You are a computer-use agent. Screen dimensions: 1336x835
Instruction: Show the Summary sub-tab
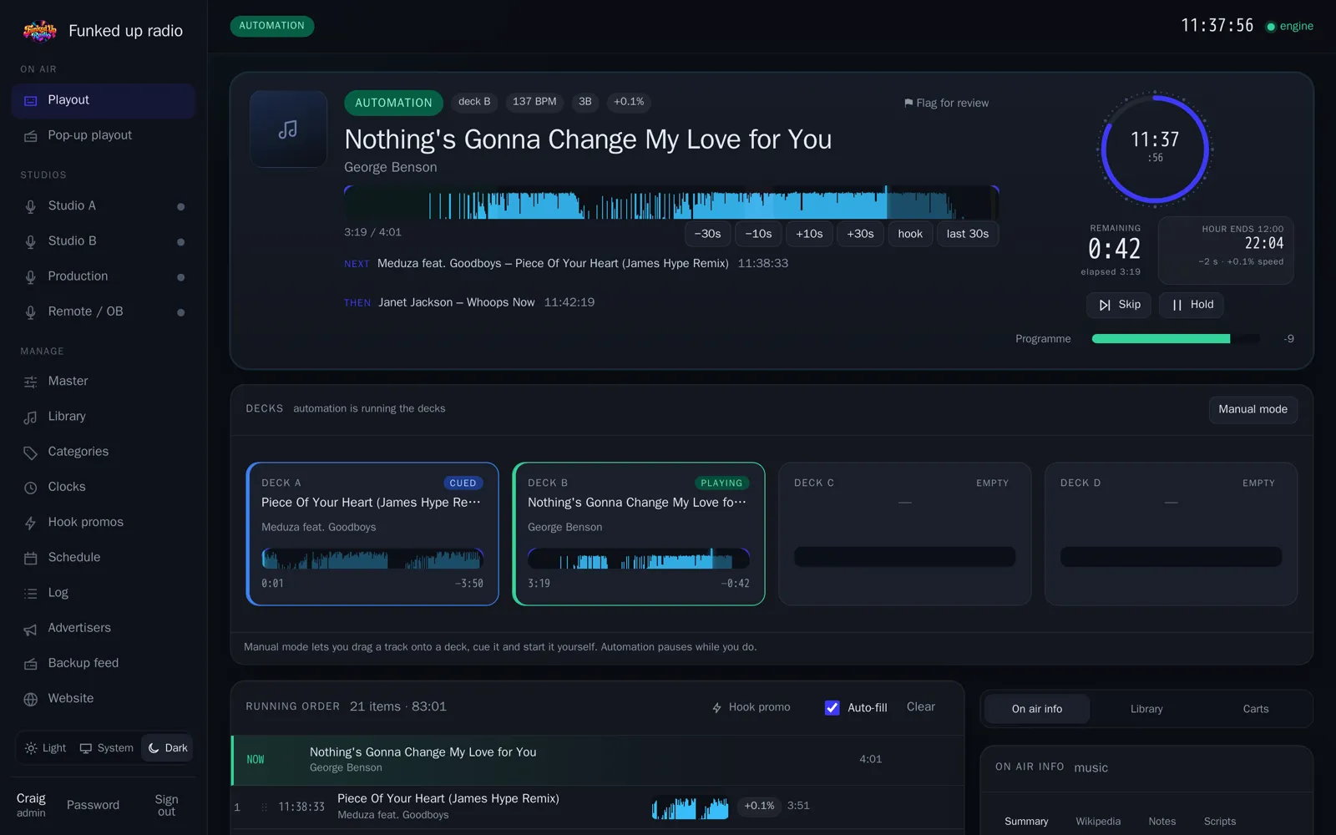1026,822
